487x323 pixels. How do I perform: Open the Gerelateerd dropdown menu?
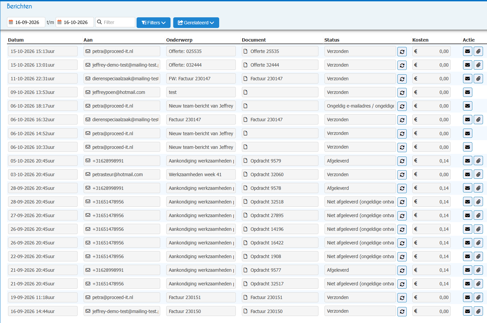coord(196,23)
